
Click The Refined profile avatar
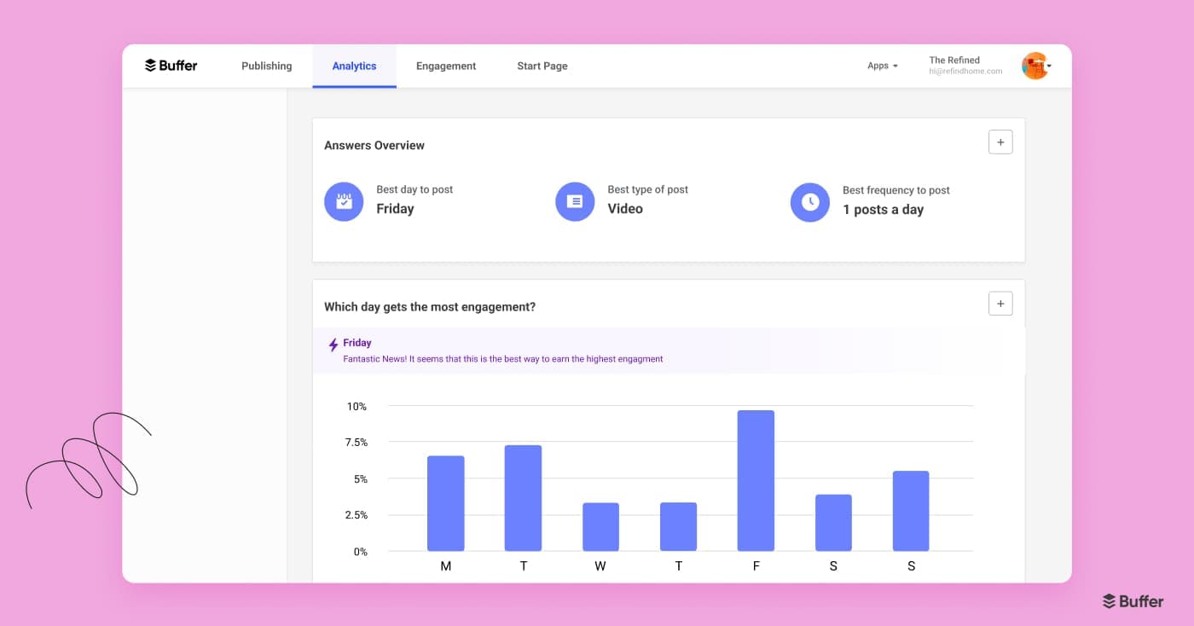click(1035, 65)
